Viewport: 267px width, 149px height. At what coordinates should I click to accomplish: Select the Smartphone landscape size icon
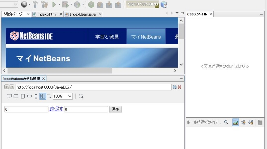29,96
